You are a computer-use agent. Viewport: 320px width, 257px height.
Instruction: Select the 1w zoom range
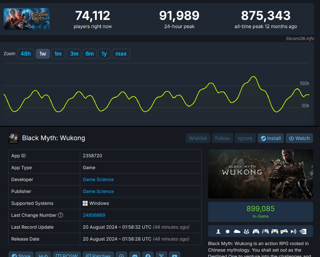43,54
